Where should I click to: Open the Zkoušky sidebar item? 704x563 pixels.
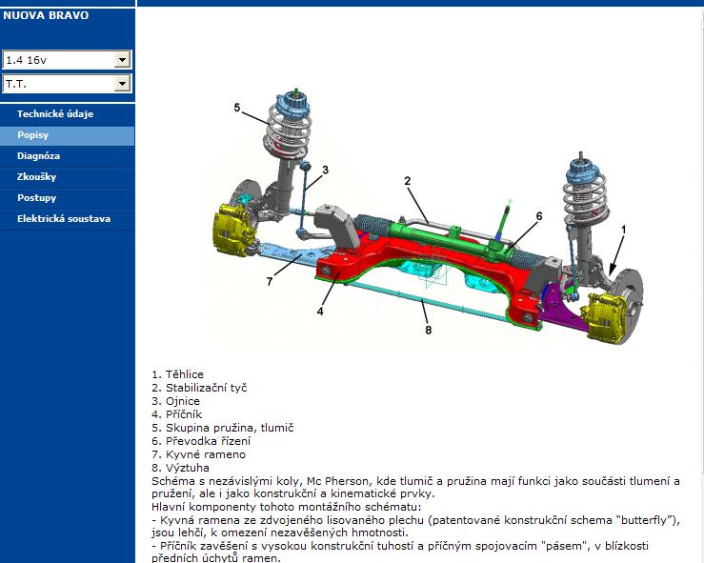pyautogui.click(x=37, y=177)
